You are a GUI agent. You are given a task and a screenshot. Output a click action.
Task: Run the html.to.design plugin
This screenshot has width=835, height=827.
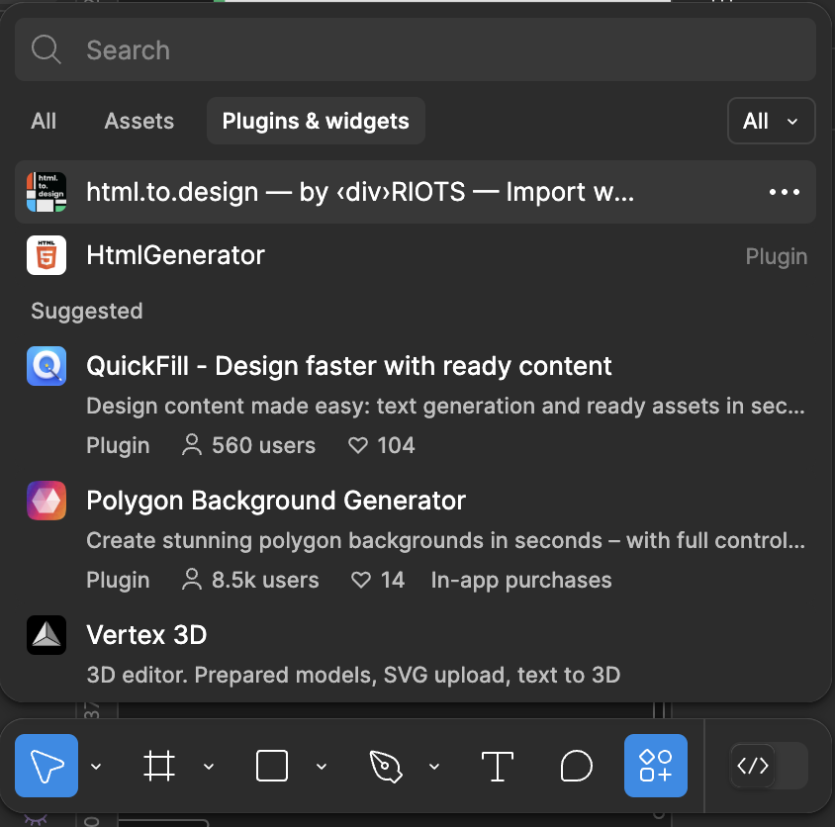(416, 192)
